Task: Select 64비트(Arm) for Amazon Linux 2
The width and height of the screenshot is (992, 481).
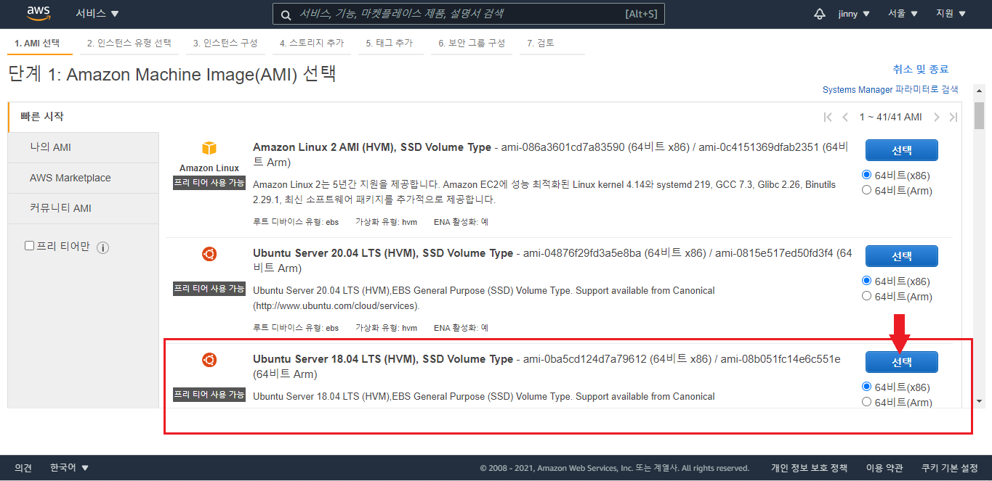Action: [x=866, y=190]
